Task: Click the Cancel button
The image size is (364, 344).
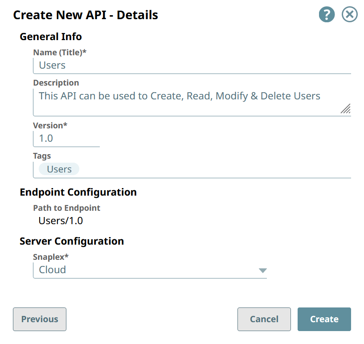Action: click(264, 319)
